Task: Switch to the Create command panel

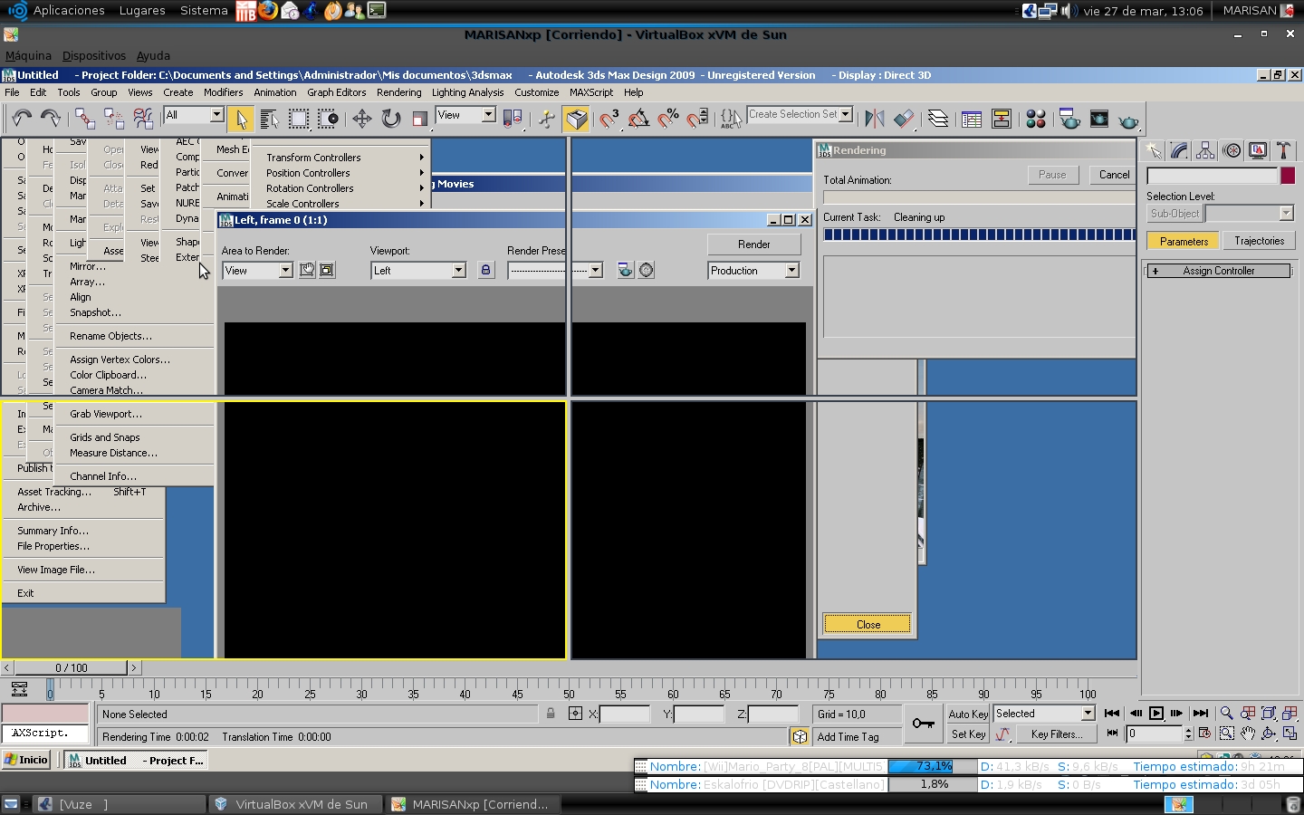Action: (1153, 150)
